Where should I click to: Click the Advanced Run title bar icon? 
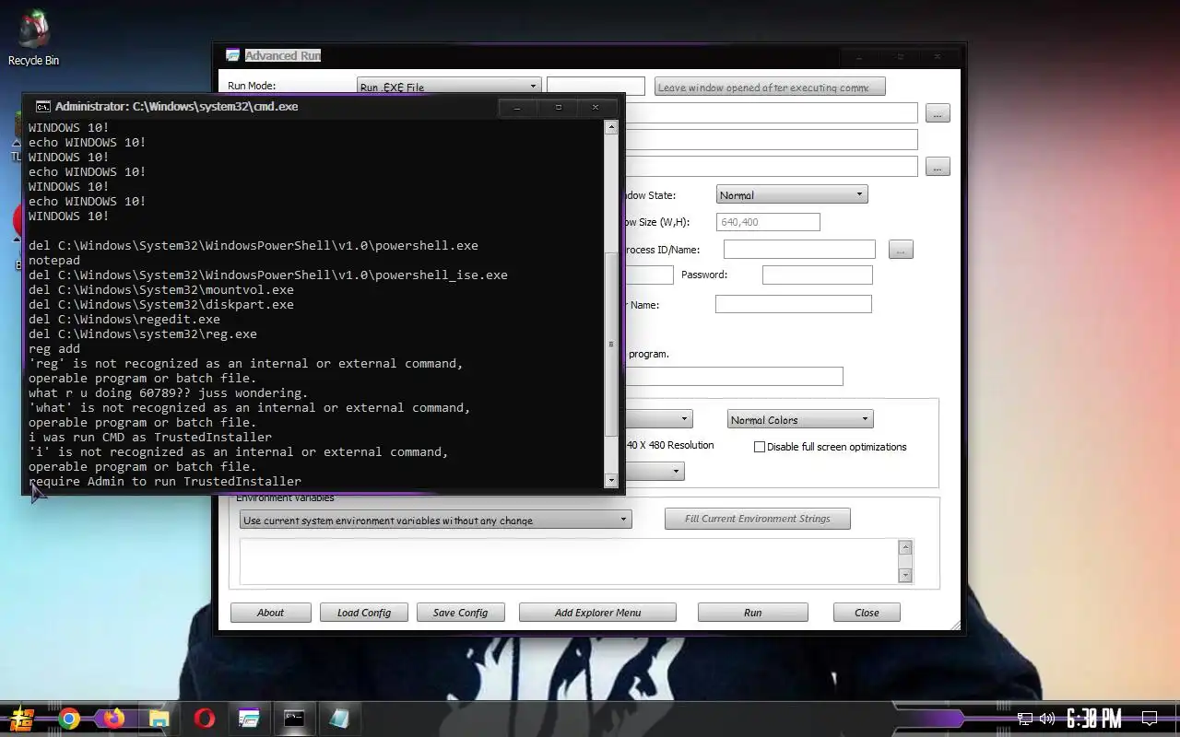click(x=233, y=55)
